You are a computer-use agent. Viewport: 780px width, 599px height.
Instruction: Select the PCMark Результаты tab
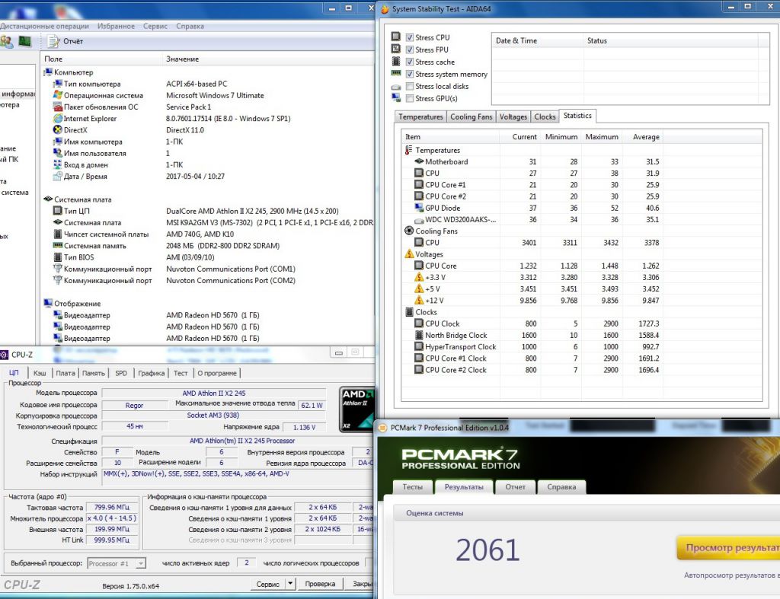464,486
